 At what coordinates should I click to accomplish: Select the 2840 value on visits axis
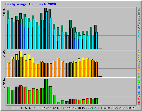[4, 54]
